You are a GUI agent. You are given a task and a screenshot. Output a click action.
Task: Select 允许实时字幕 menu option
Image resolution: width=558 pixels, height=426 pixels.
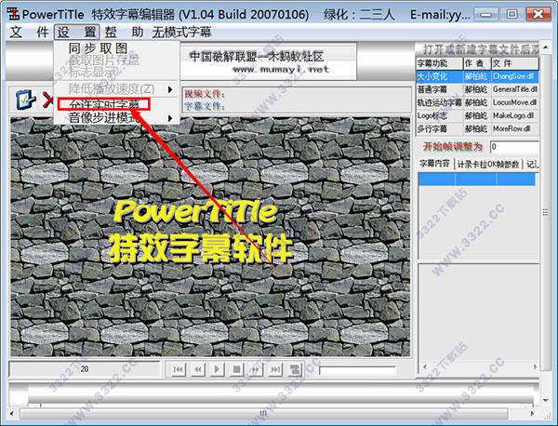(x=103, y=104)
